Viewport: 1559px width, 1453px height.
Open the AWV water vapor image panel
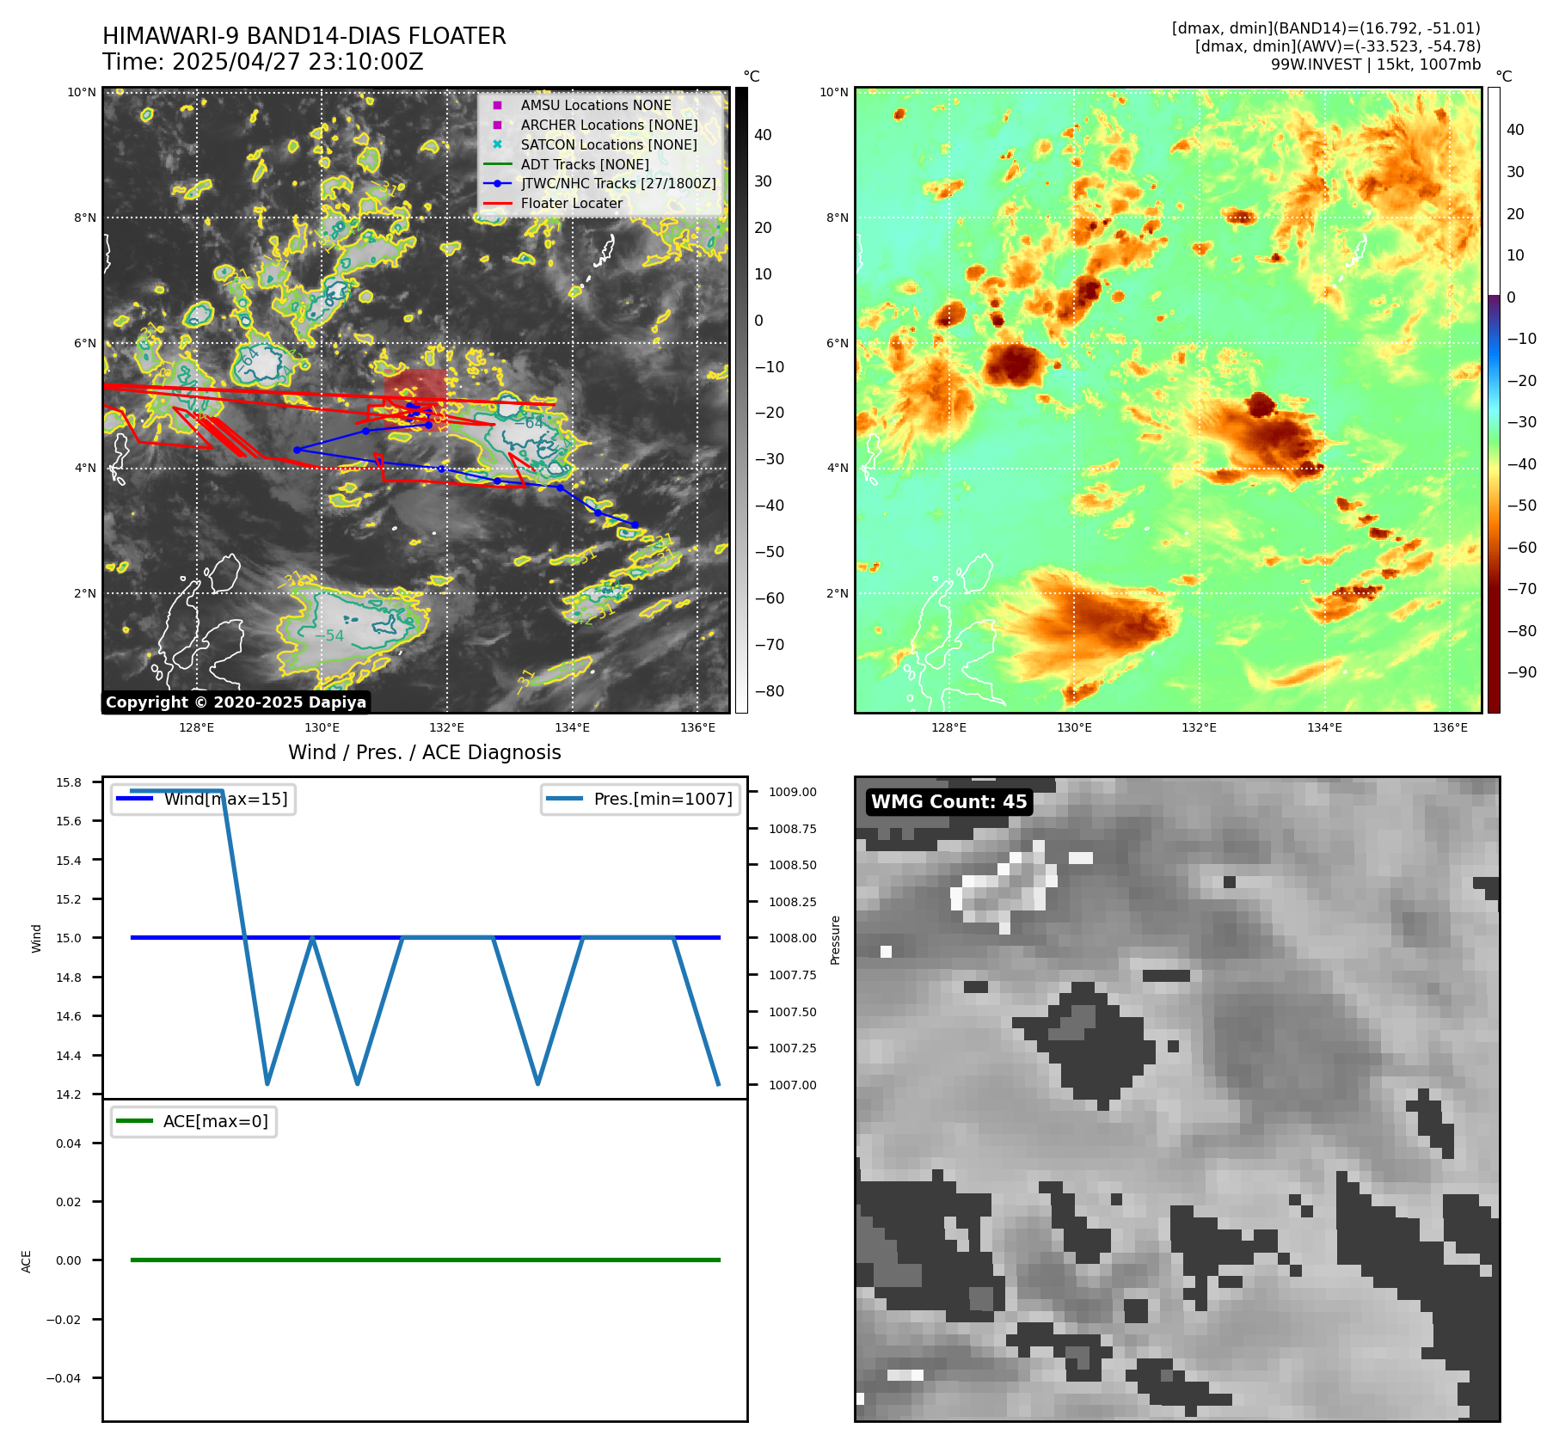pyautogui.click(x=1169, y=400)
